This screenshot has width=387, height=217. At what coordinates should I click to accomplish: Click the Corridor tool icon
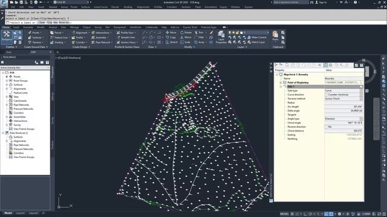pyautogui.click(x=73, y=42)
